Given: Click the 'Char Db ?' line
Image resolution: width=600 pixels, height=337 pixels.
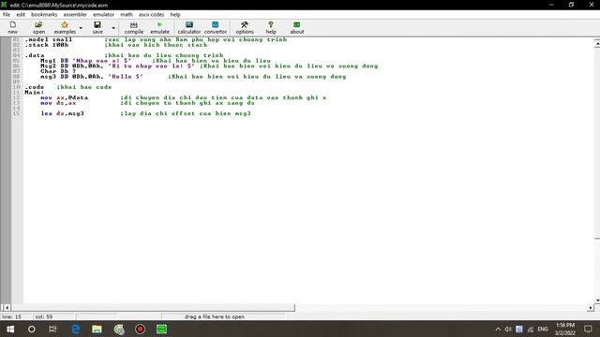Looking at the screenshot, I should (x=58, y=71).
